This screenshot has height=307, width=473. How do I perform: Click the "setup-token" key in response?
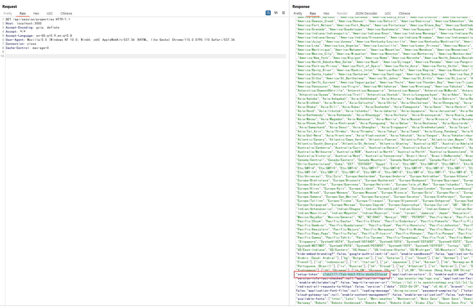tap(308, 274)
